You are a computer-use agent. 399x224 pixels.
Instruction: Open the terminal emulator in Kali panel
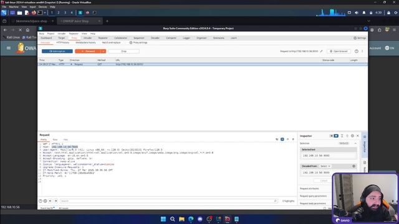tap(40, 12)
